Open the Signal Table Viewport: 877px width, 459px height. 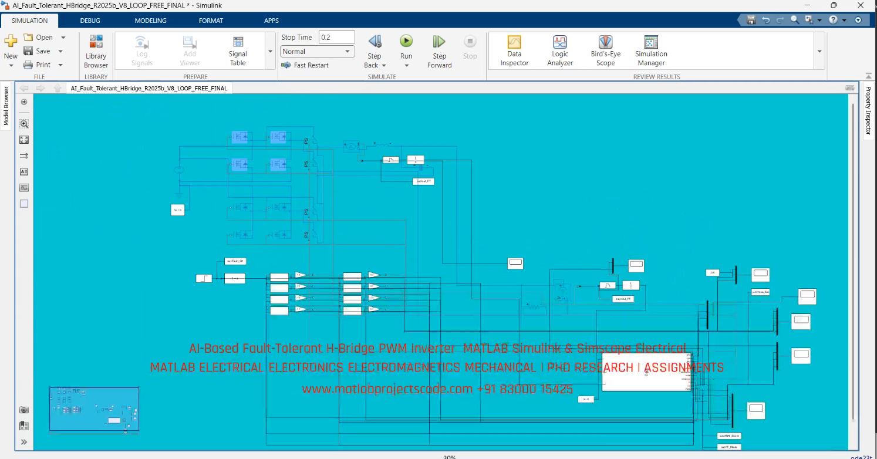(238, 51)
